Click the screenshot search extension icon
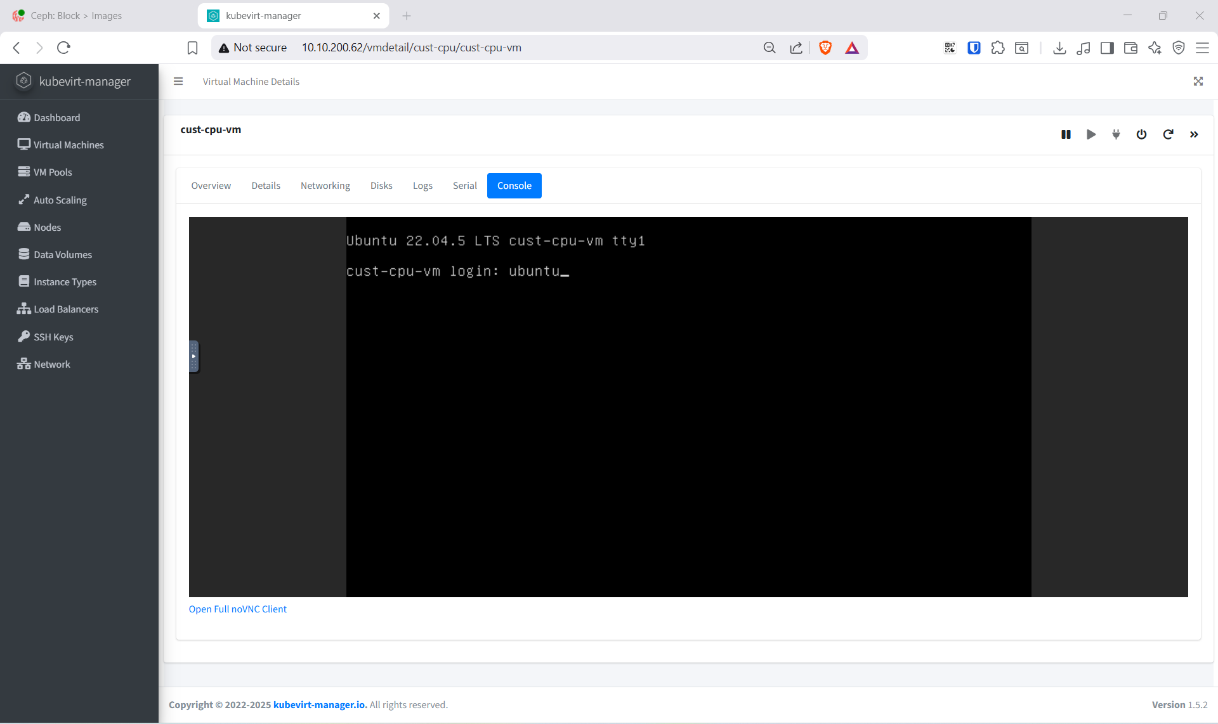 tap(1021, 48)
